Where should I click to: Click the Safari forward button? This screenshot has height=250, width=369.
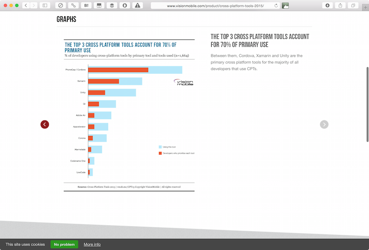pos(34,6)
